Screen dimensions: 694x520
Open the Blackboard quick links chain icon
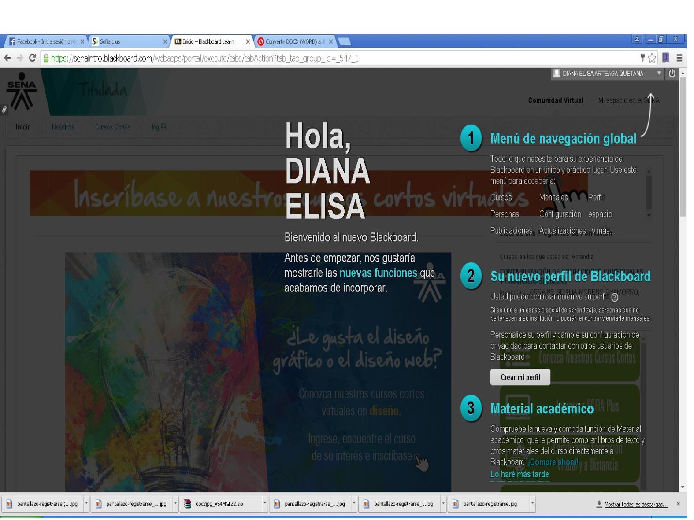tap(4, 109)
